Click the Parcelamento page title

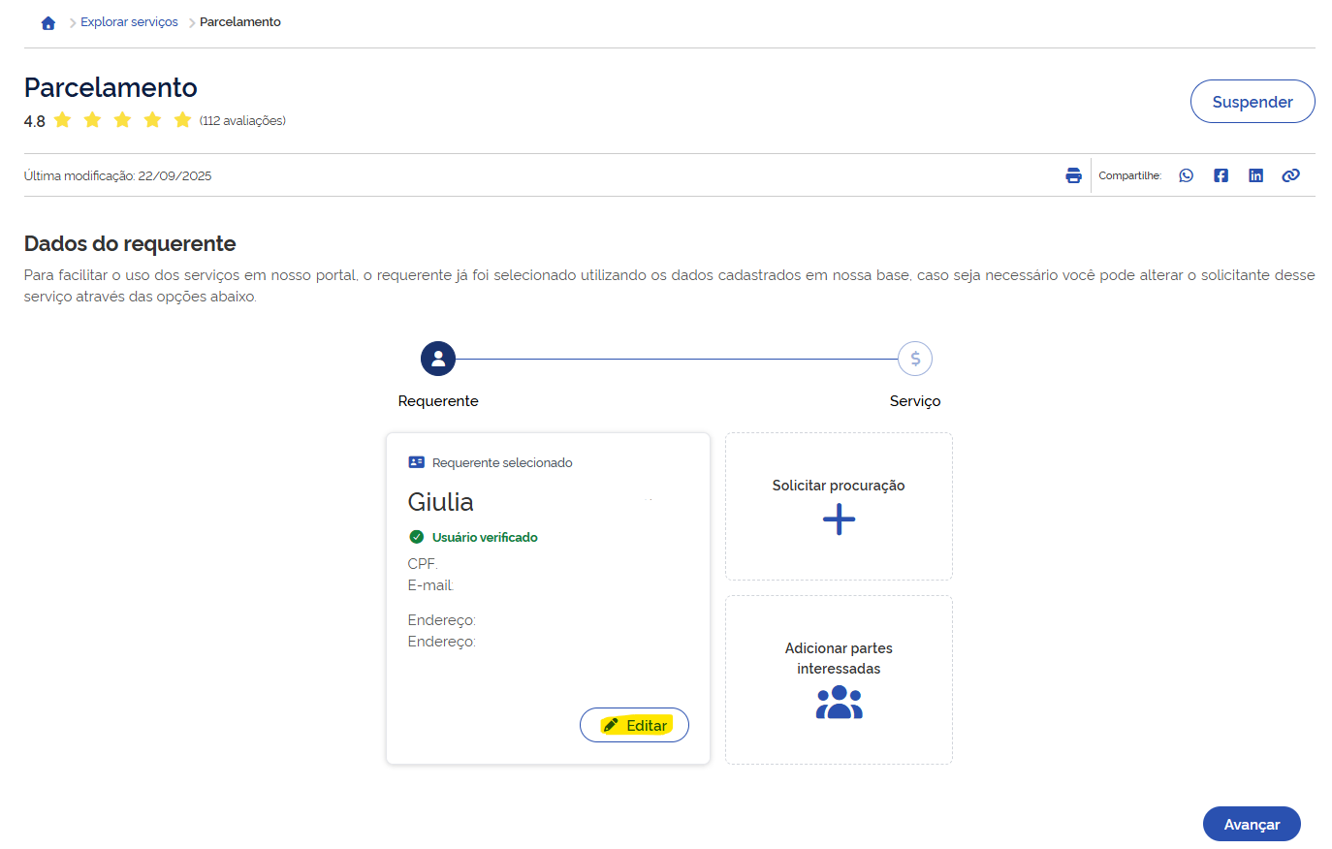pos(111,87)
